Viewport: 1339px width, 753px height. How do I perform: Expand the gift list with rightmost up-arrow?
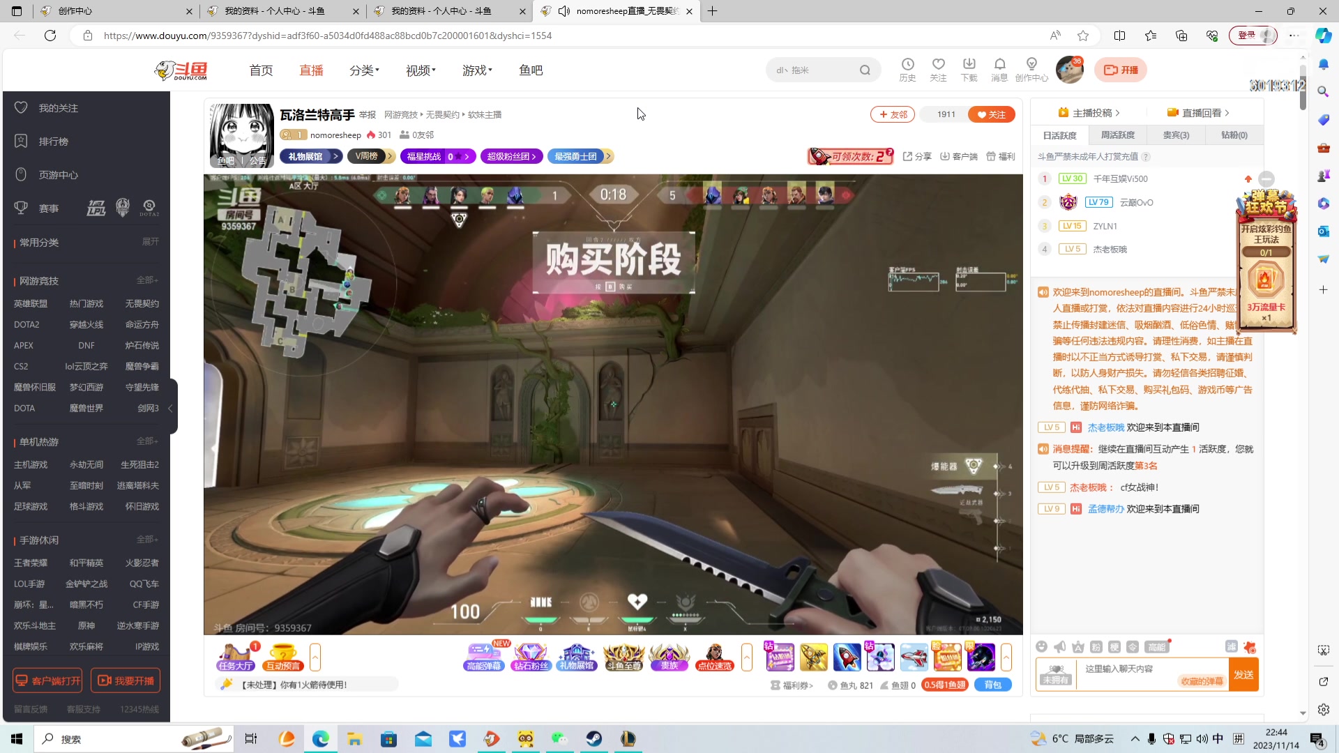click(1006, 657)
